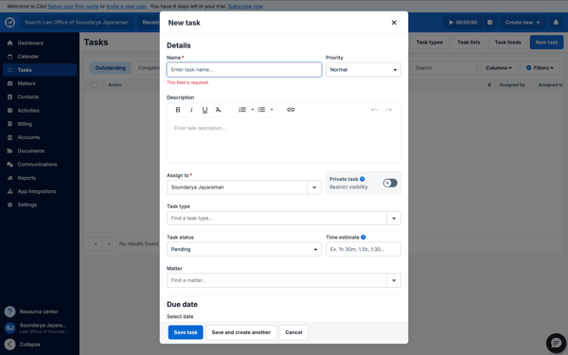Close the New task dialog with X
This screenshot has width=568, height=355.
(x=394, y=23)
